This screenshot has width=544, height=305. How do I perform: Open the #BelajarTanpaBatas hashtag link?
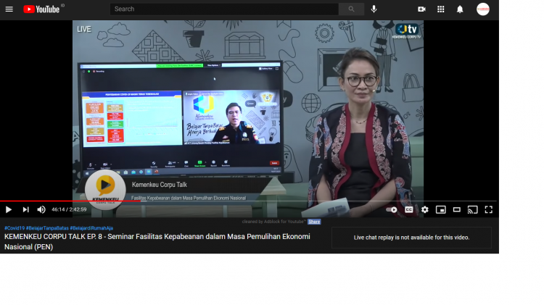(x=47, y=228)
